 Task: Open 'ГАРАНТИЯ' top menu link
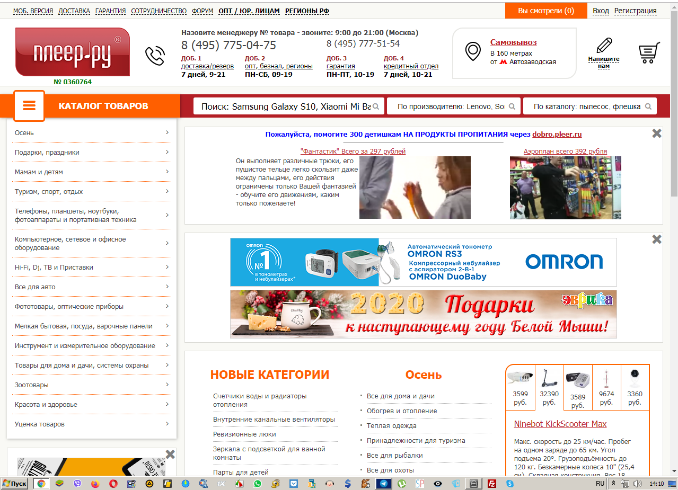(110, 11)
